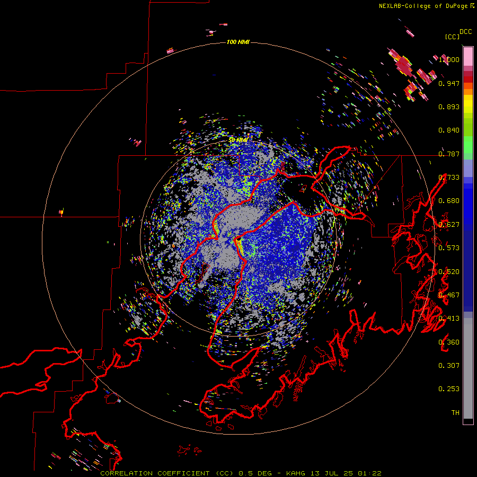This screenshot has width=477, height=477.
Task: Click the [CC] units label
Action: click(x=452, y=37)
